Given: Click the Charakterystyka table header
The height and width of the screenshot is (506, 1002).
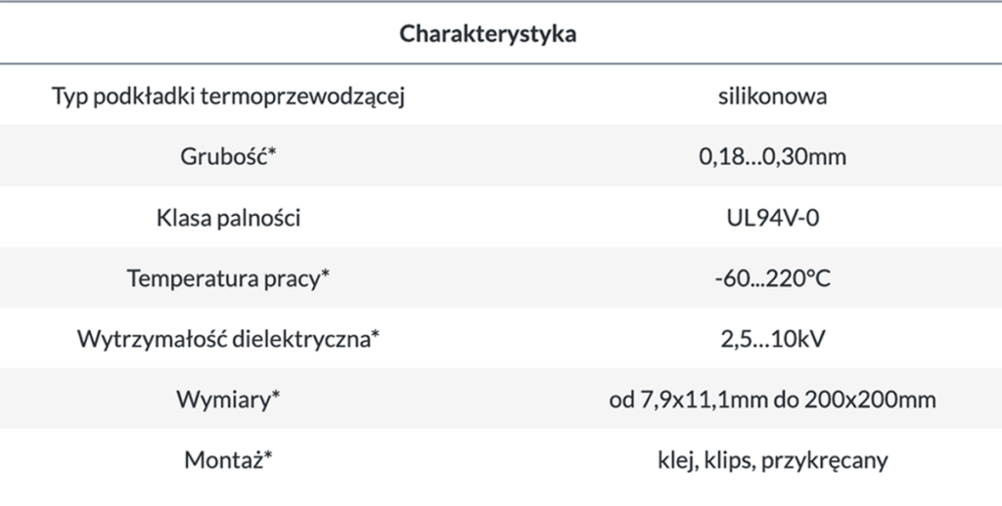Looking at the screenshot, I should pos(487,34).
